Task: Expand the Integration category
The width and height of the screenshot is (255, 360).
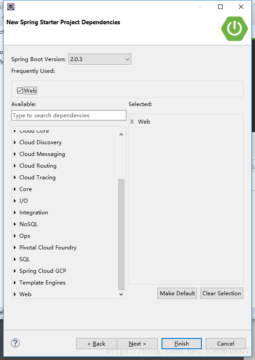Action: click(15, 213)
